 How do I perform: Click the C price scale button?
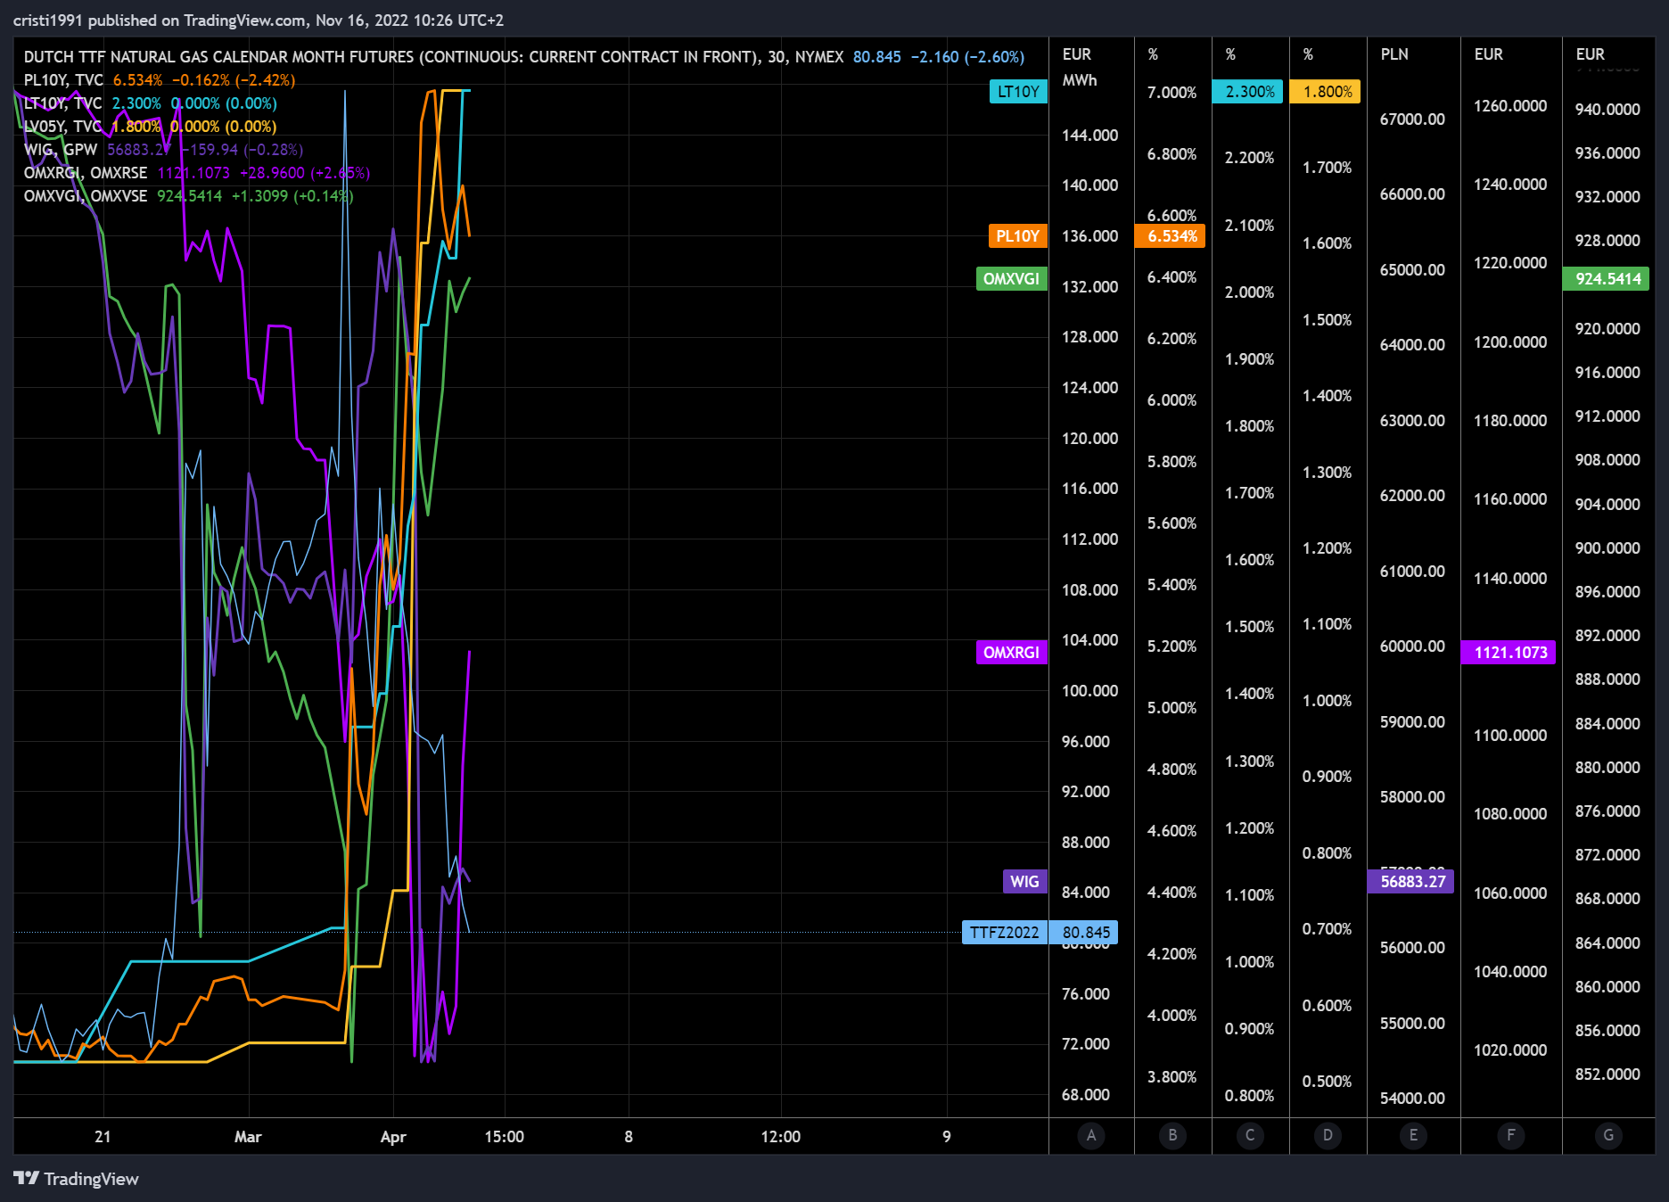click(x=1250, y=1136)
